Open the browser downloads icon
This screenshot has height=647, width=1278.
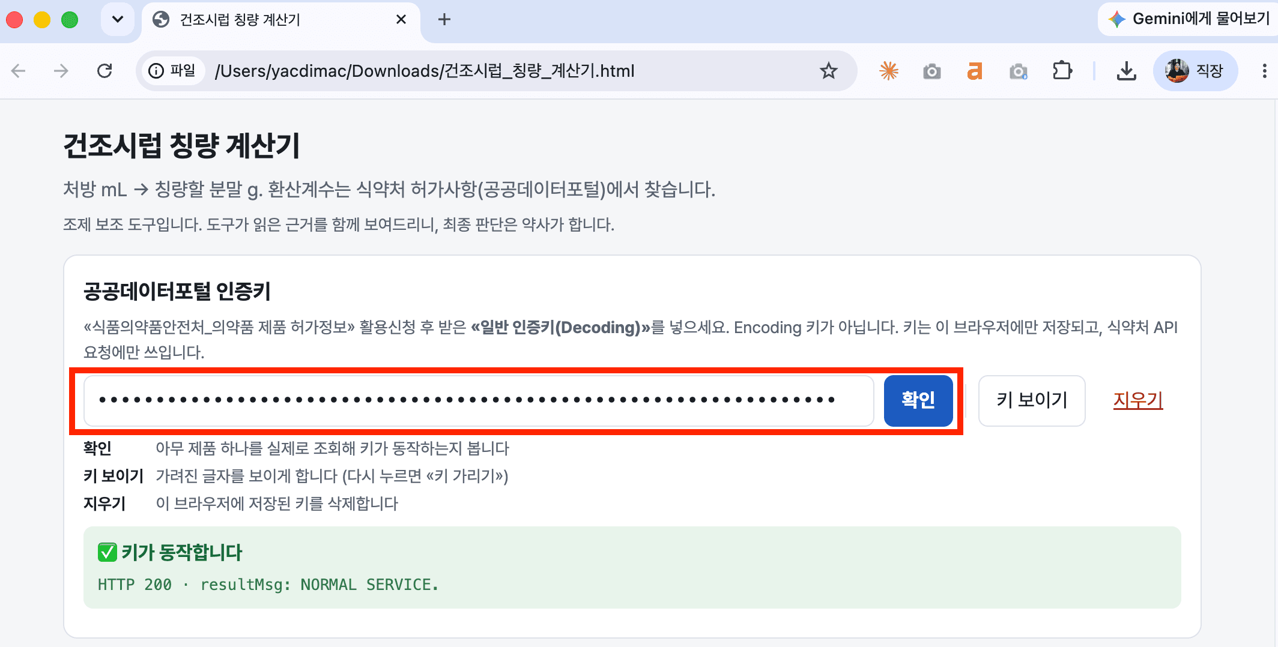tap(1126, 71)
